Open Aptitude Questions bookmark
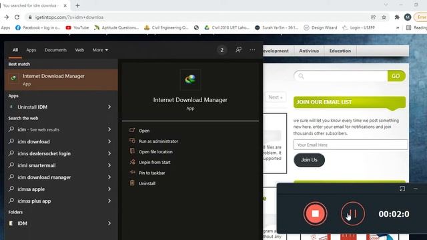 click(x=117, y=28)
